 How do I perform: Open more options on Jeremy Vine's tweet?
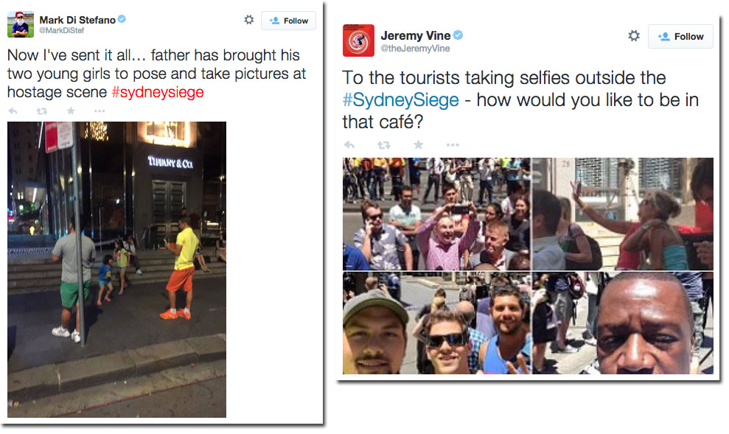click(453, 145)
